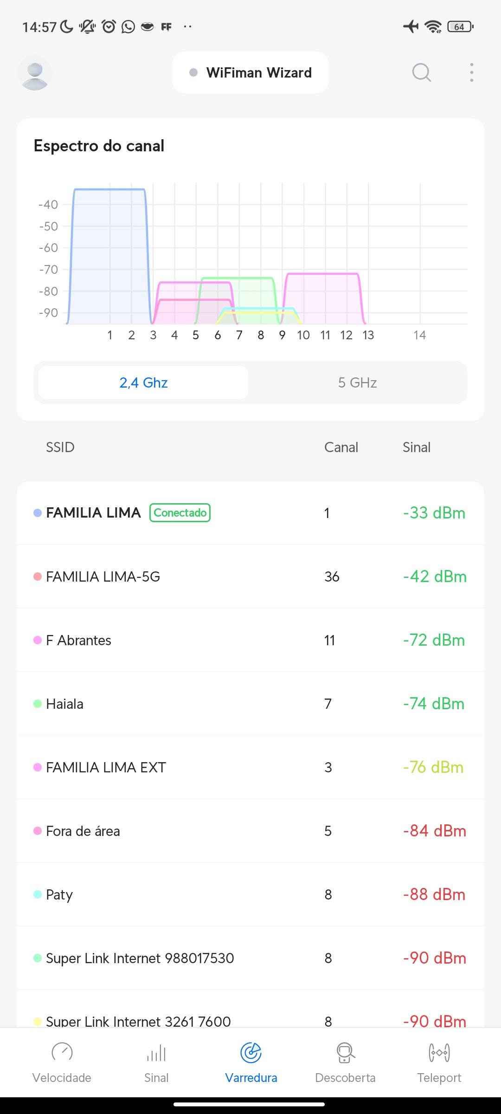Tap the Conectado badge

coord(180,512)
